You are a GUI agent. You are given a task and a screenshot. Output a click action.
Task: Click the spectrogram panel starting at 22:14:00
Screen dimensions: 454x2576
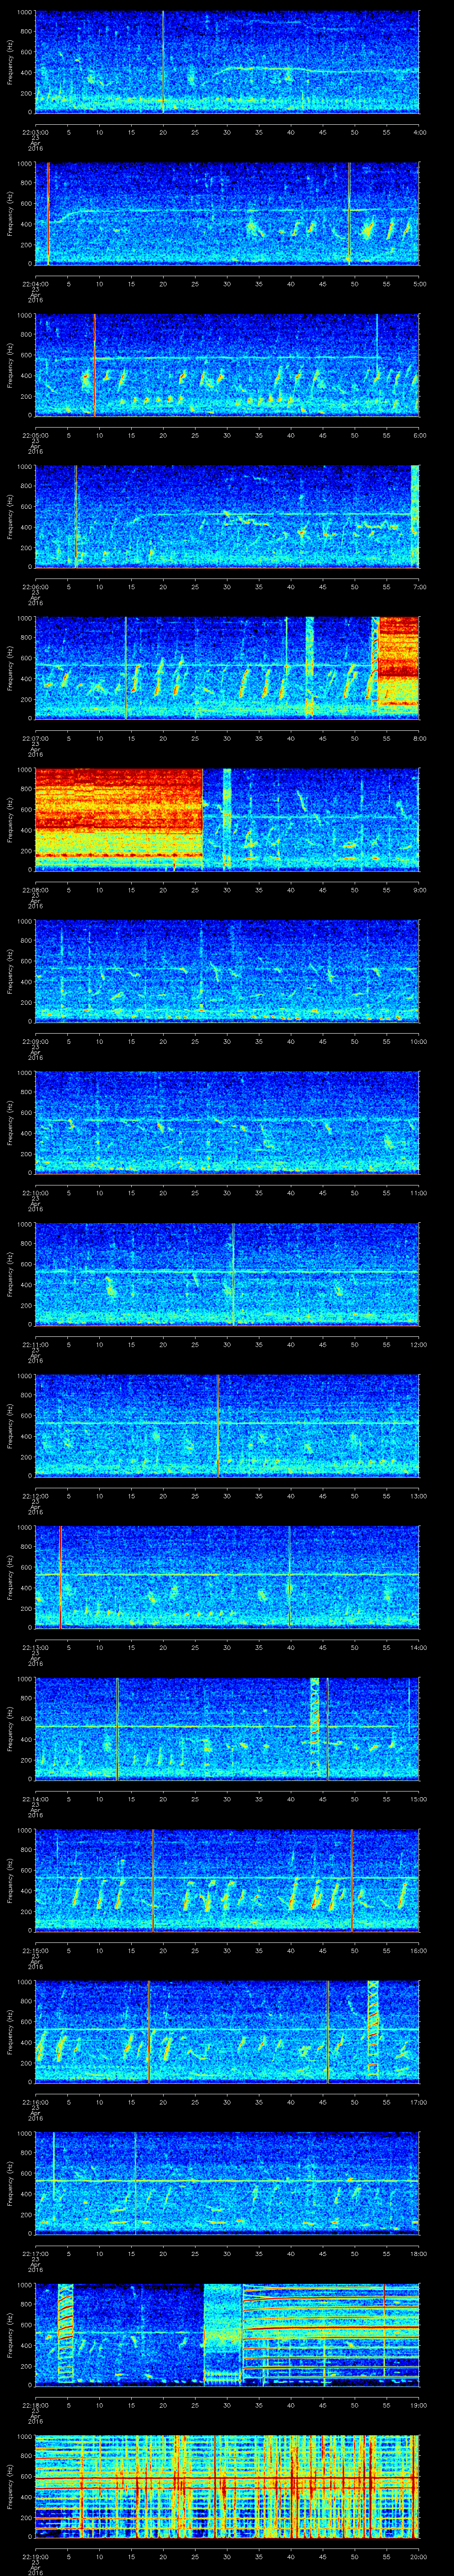(227, 1728)
